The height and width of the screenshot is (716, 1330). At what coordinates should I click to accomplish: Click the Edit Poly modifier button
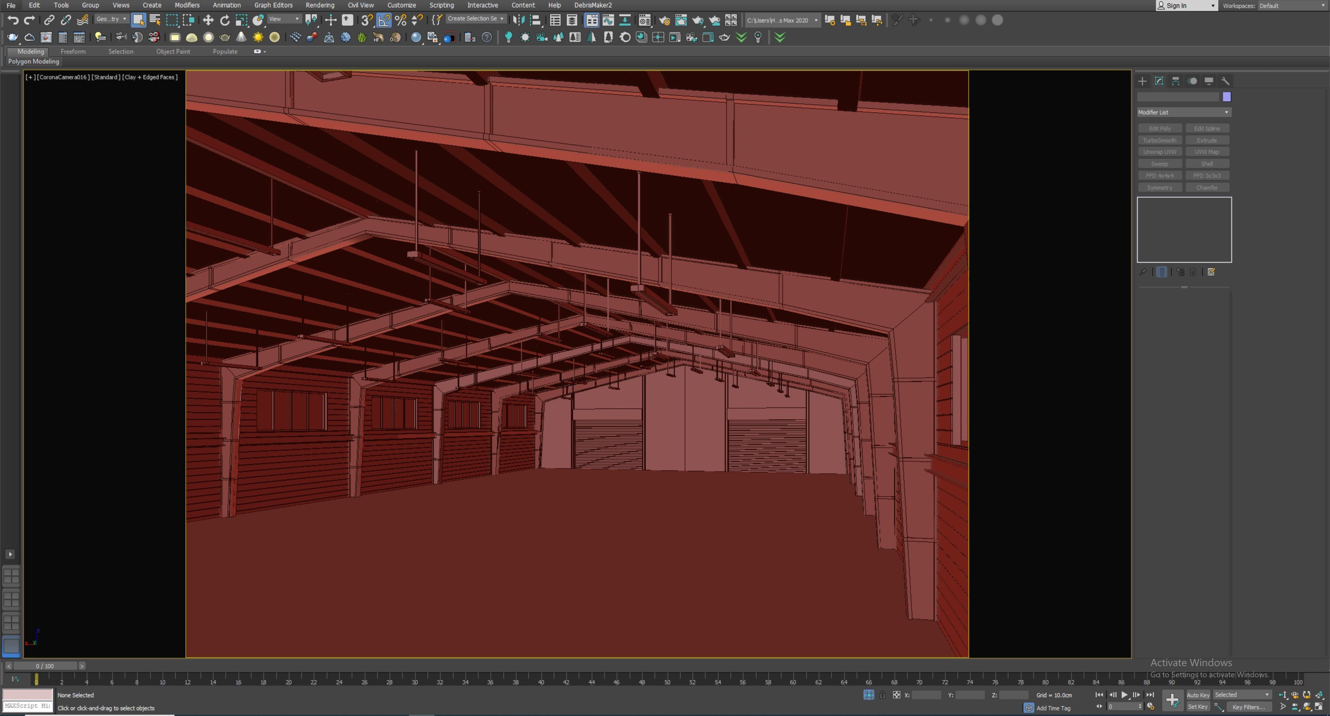point(1160,128)
